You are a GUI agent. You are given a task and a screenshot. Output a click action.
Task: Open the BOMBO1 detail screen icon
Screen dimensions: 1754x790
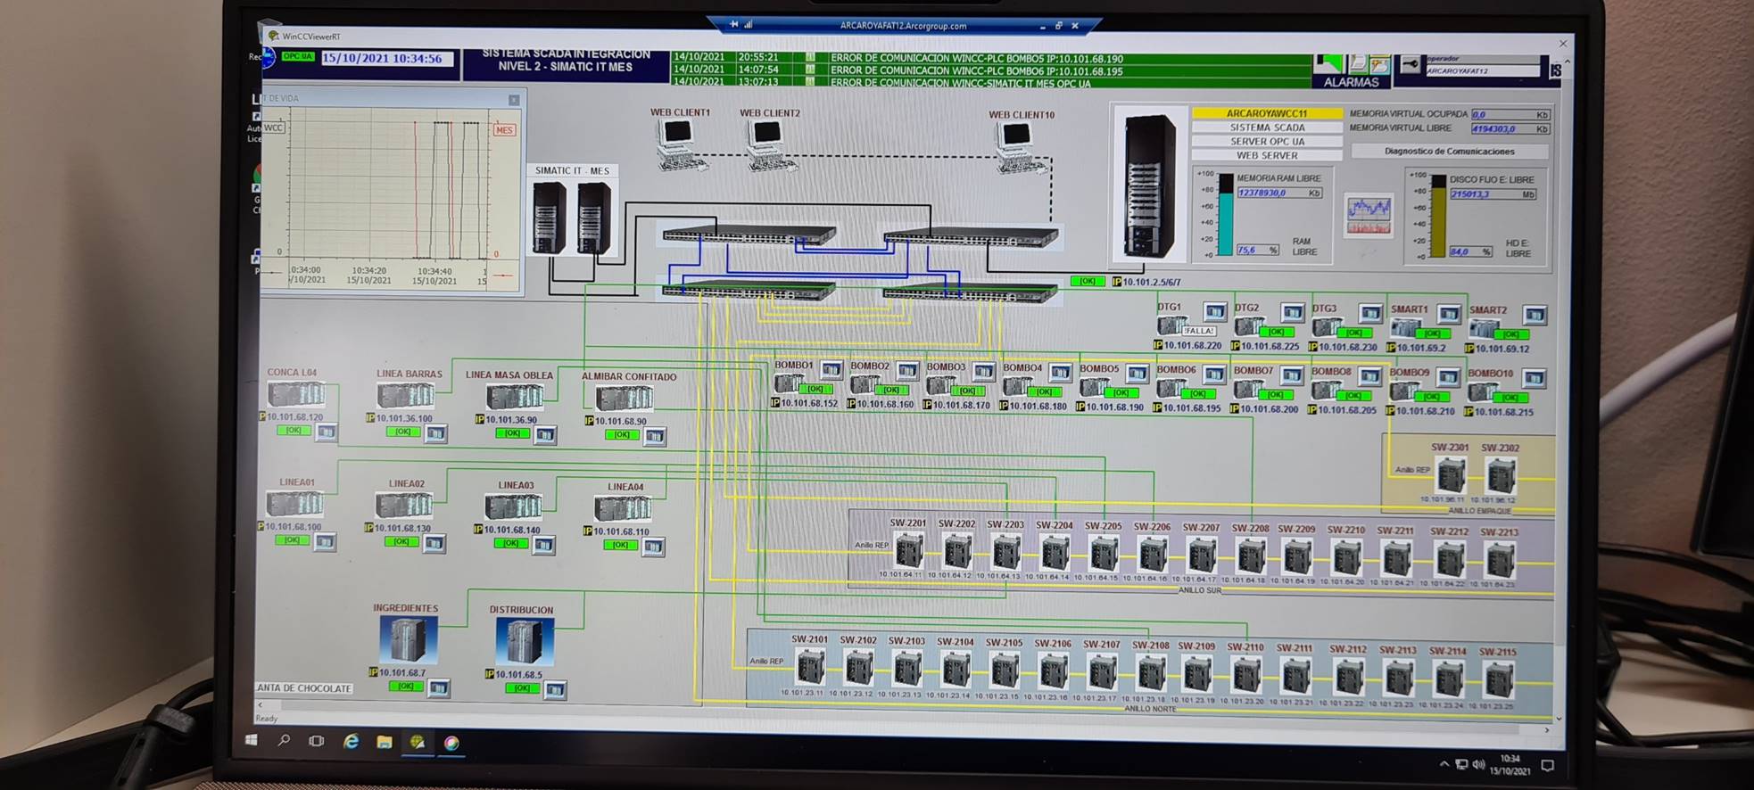[x=831, y=369]
